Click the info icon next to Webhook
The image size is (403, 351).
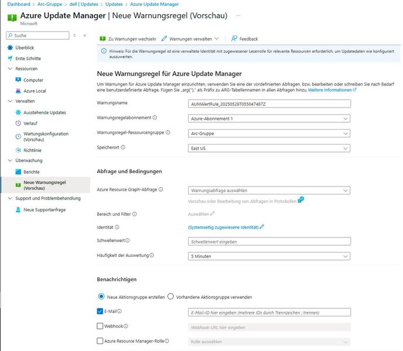click(126, 326)
